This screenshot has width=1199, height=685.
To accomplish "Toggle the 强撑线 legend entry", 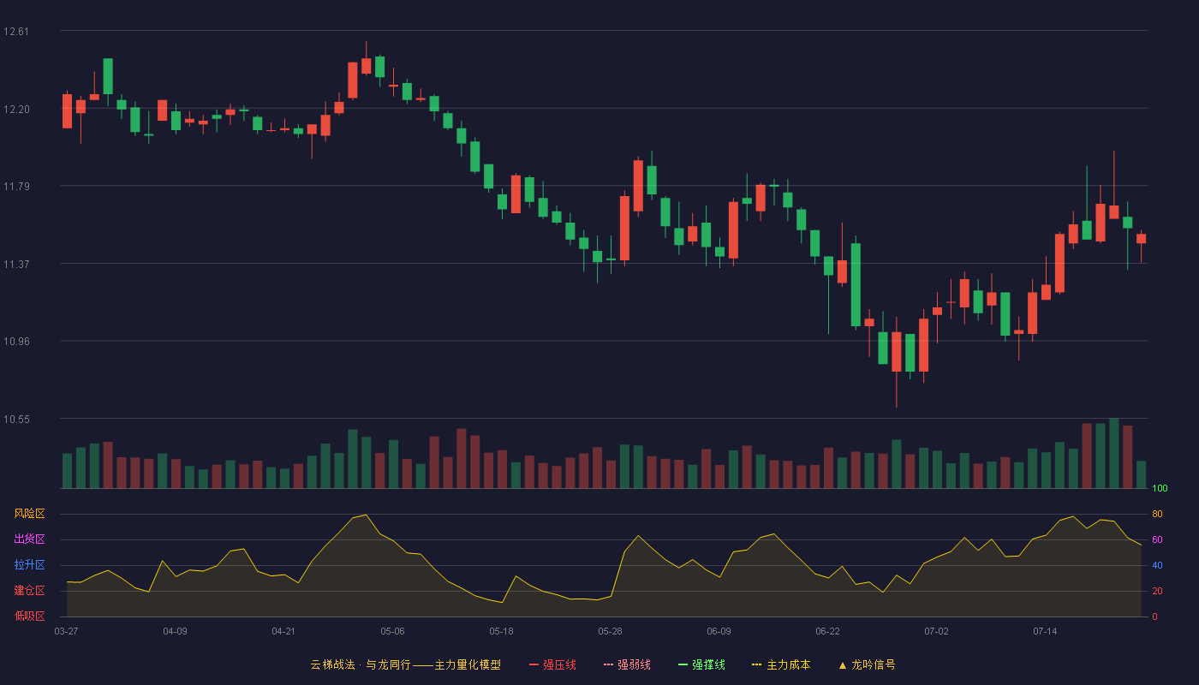I will [x=701, y=664].
